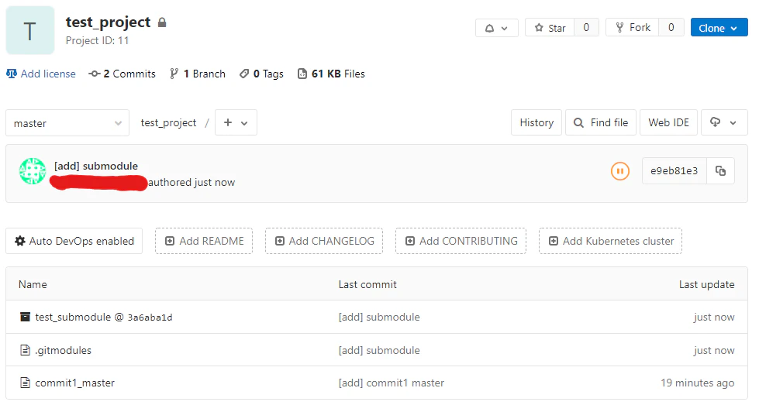Click the file icon beside 61 KB
759x412 pixels.
[x=302, y=74]
